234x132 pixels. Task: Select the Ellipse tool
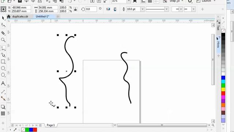(3, 68)
